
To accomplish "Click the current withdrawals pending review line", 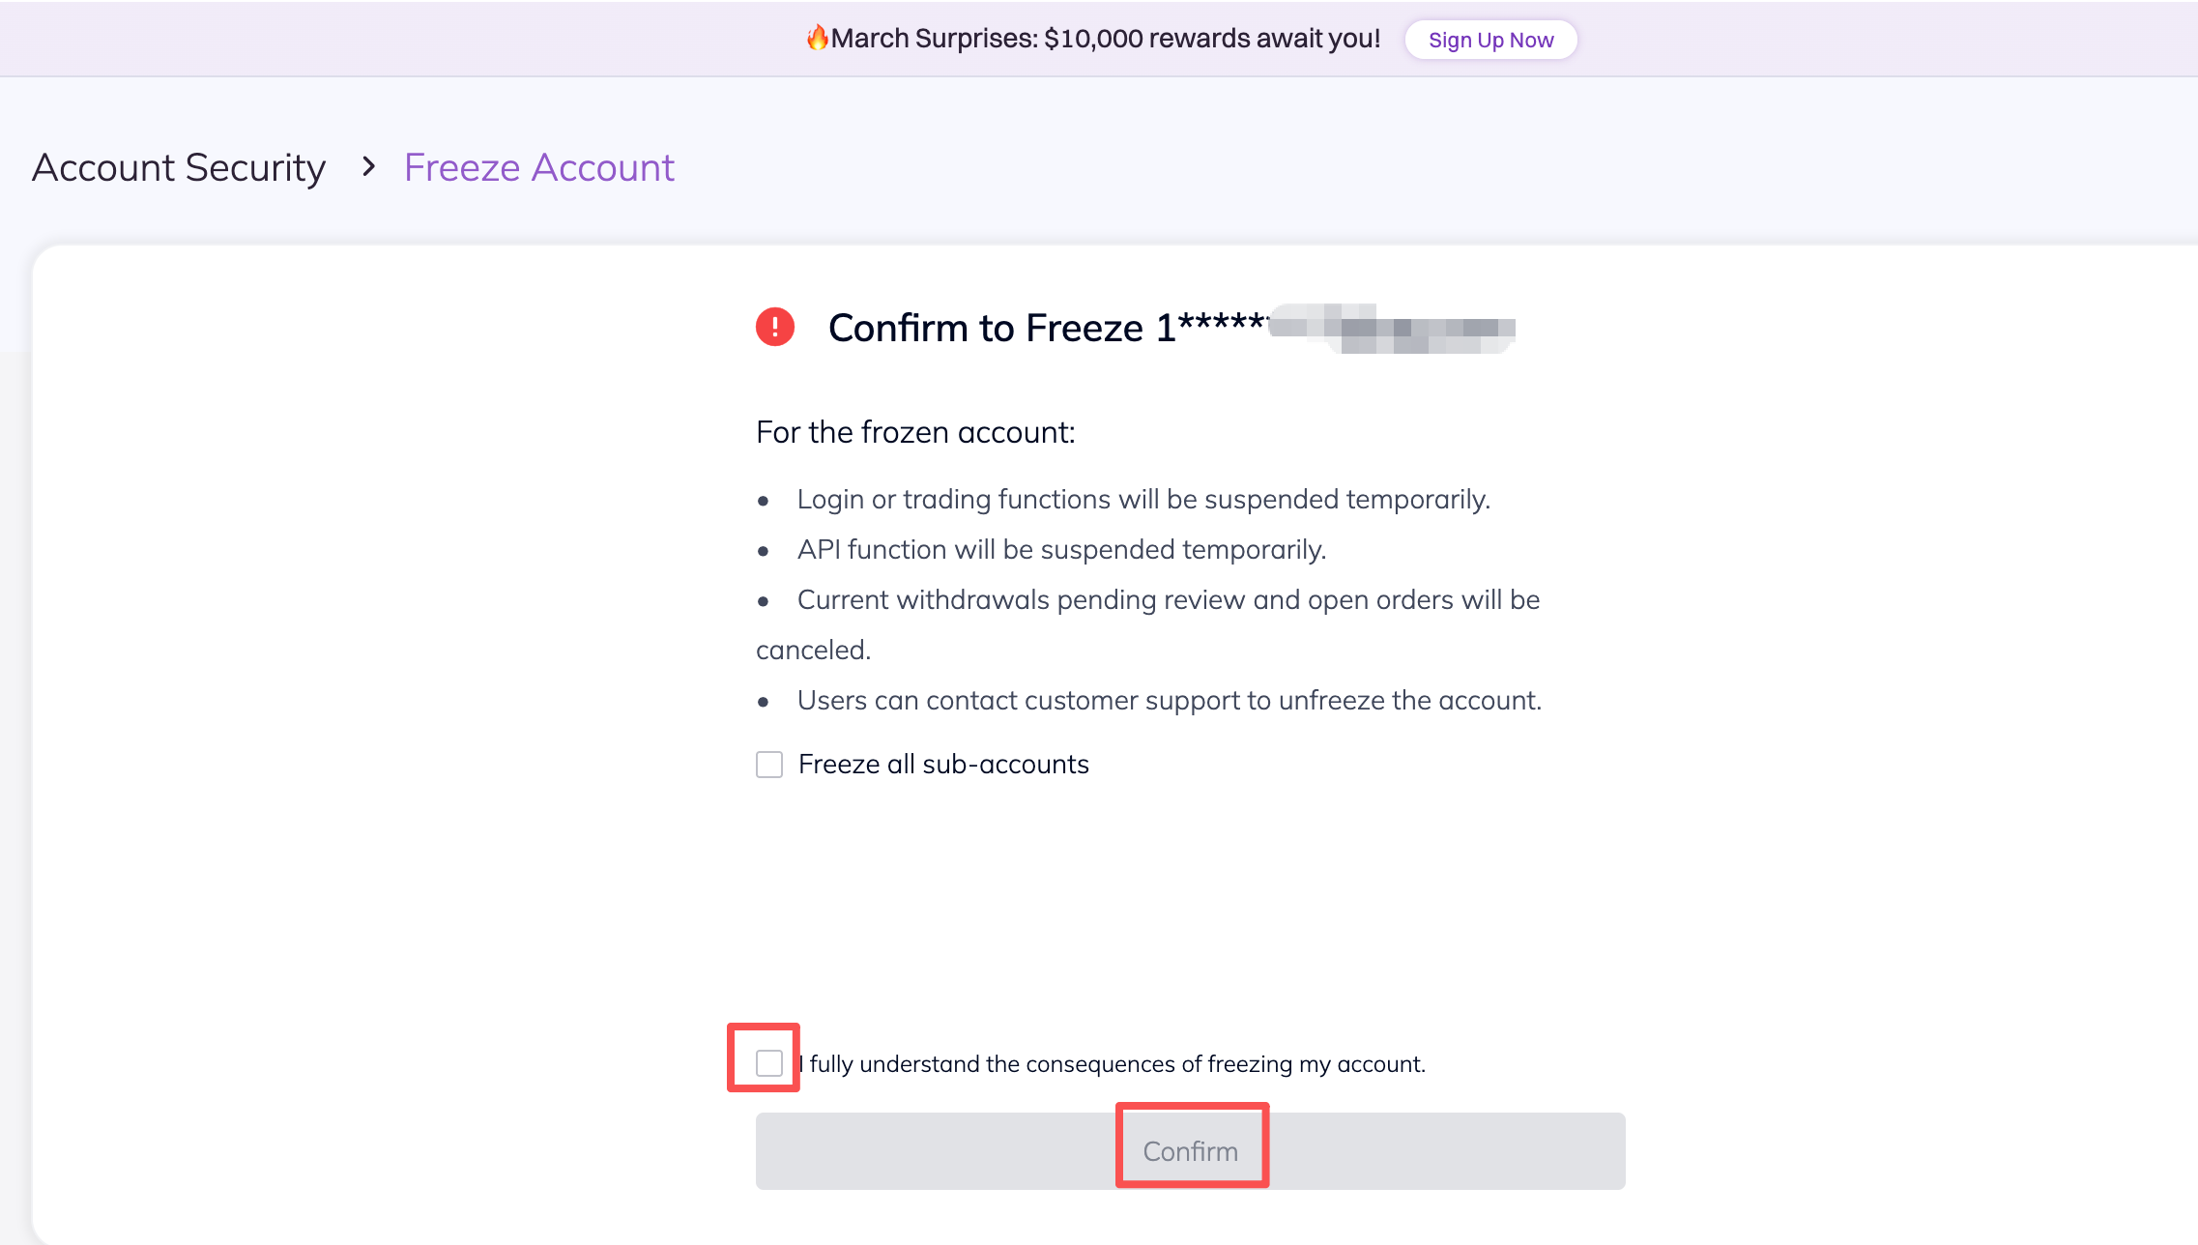I will click(x=1168, y=600).
